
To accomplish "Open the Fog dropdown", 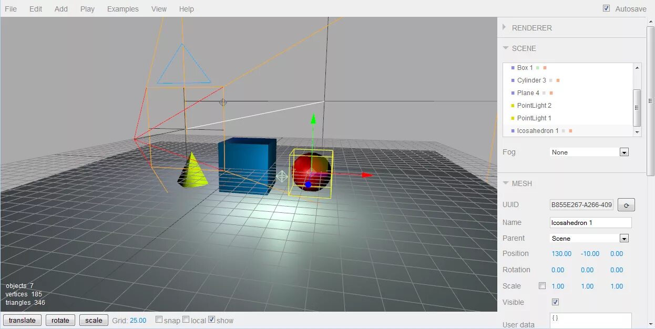I will click(589, 152).
